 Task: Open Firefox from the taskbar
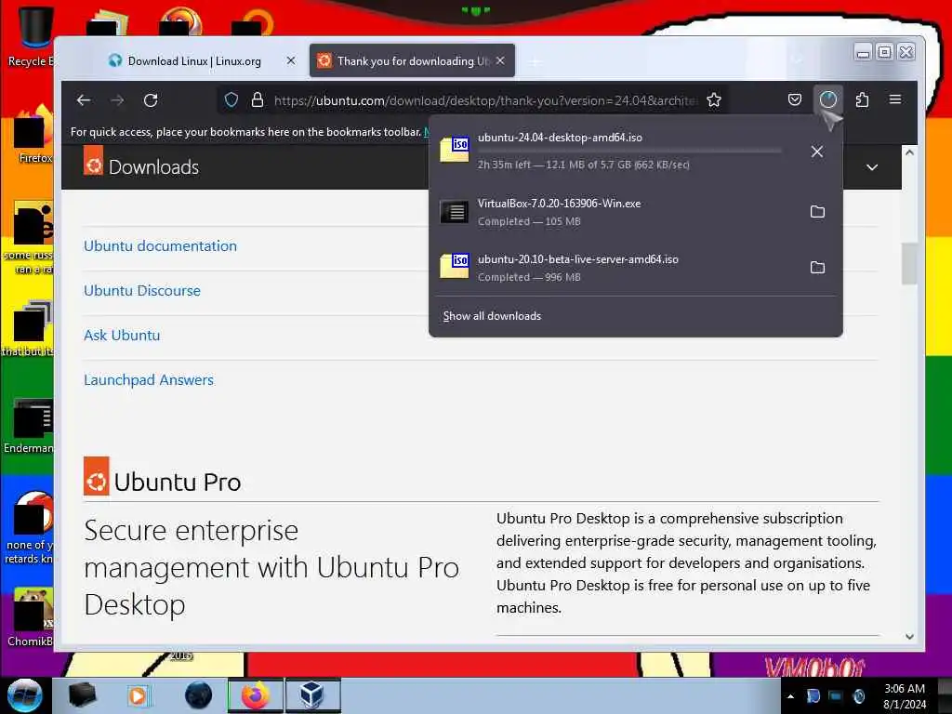[x=256, y=695]
